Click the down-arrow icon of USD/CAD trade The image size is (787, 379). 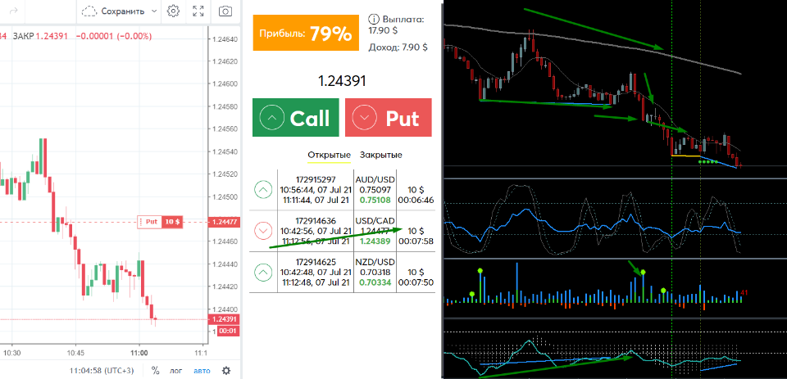pyautogui.click(x=263, y=231)
